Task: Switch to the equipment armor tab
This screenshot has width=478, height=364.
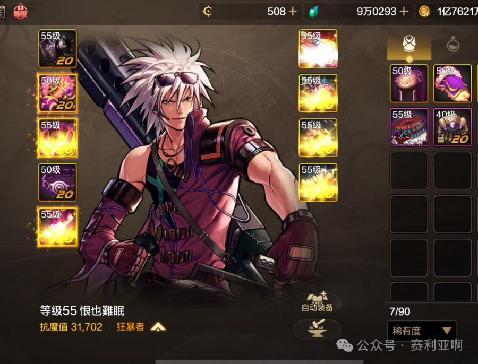Action: click(x=409, y=45)
